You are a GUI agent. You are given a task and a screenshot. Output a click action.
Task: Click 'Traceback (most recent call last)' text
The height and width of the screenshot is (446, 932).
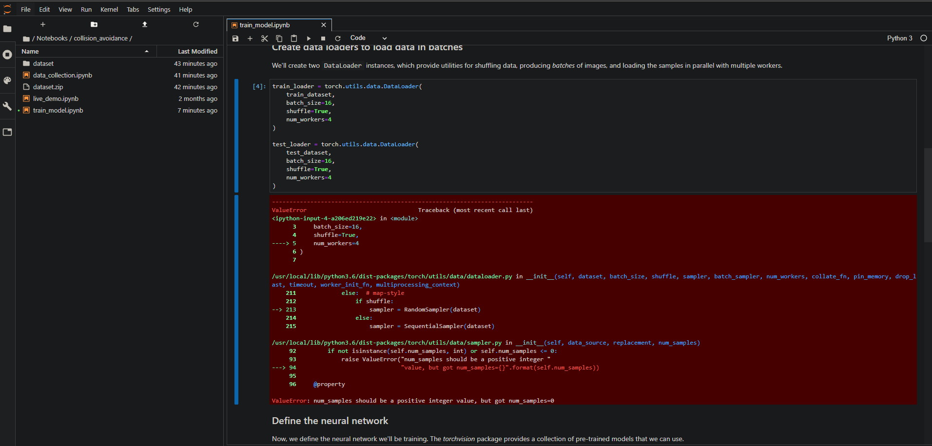(x=475, y=210)
